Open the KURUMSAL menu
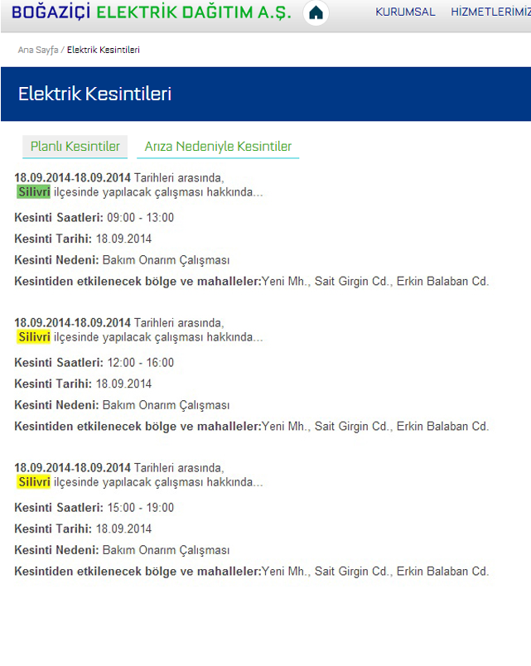The height and width of the screenshot is (666, 531). pos(405,12)
